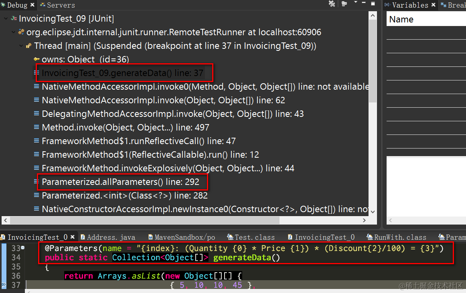
Task: Click Debug view vertical scrollbar down arrow
Action: [x=373, y=212]
